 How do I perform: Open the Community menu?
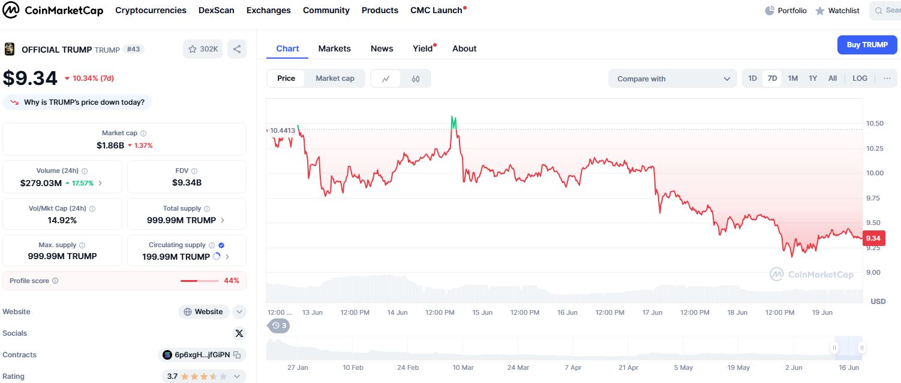tap(326, 10)
